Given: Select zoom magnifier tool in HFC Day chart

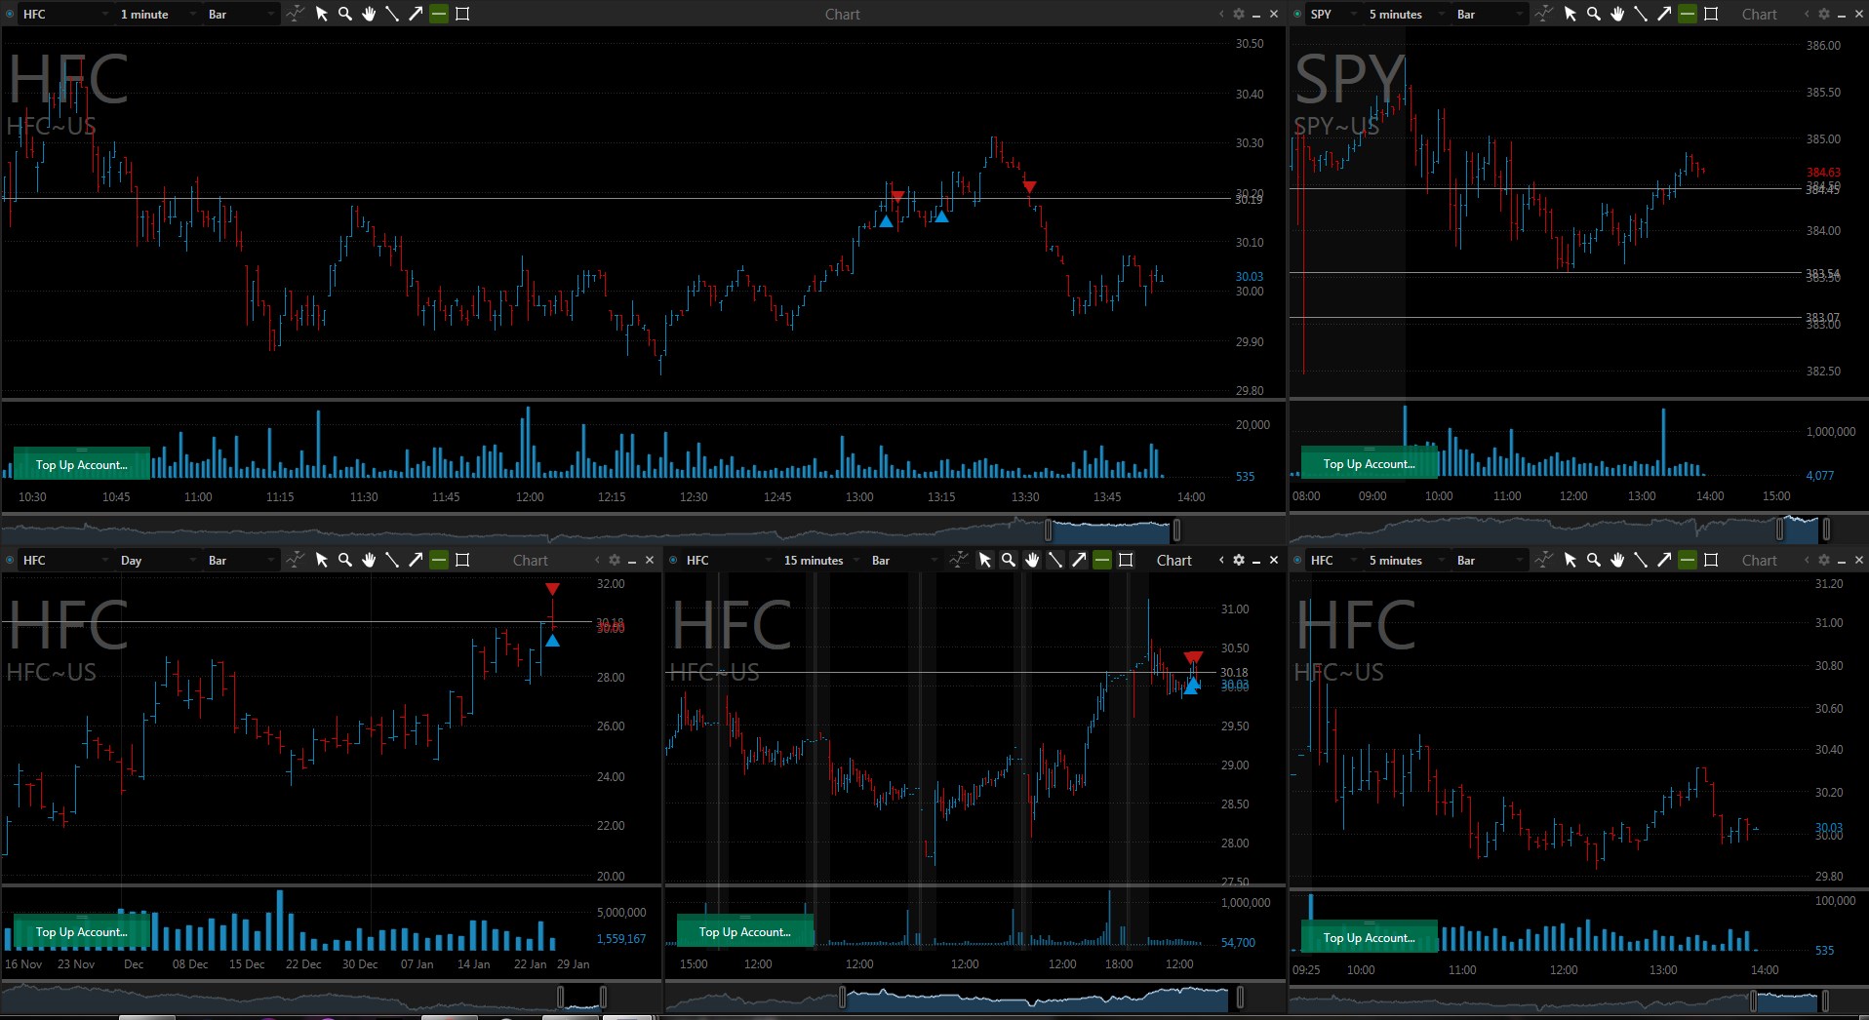Looking at the screenshot, I should (345, 560).
